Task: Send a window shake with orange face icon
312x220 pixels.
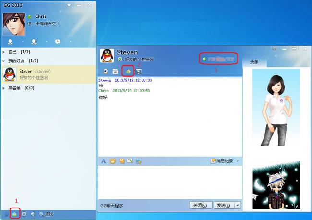Action: [122, 161]
